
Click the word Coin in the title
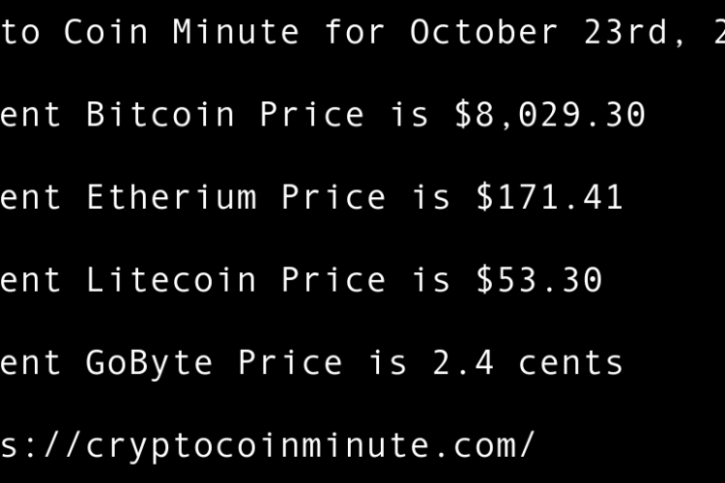click(x=106, y=32)
